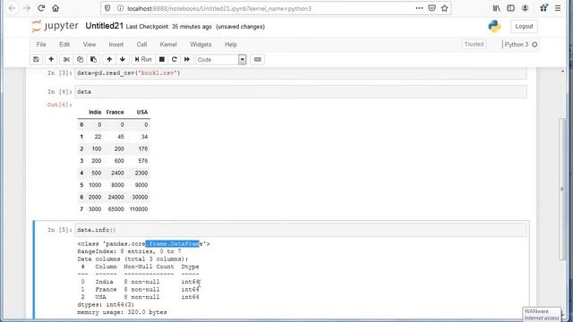Click the Last Checkpoint text
The image size is (573, 322).
168,27
